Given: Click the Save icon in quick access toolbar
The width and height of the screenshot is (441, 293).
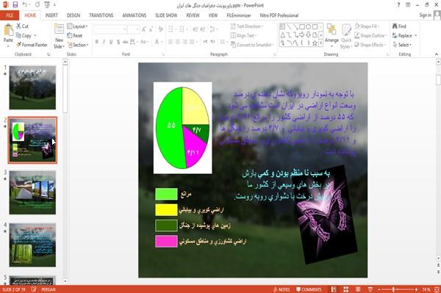Looking at the screenshot, I should [x=15, y=5].
